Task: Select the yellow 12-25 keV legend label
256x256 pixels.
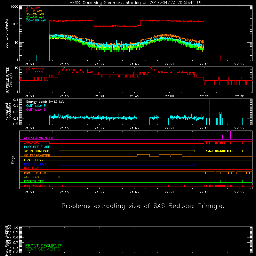Action: pos(35,14)
